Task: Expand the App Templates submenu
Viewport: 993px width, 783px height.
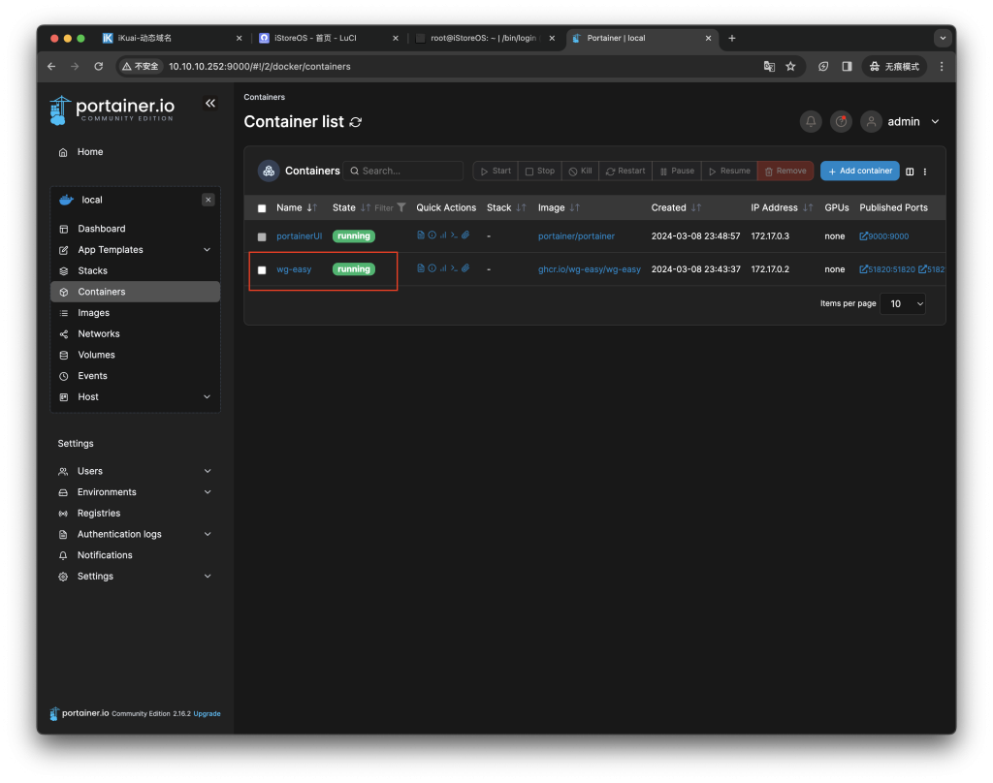Action: coord(208,250)
